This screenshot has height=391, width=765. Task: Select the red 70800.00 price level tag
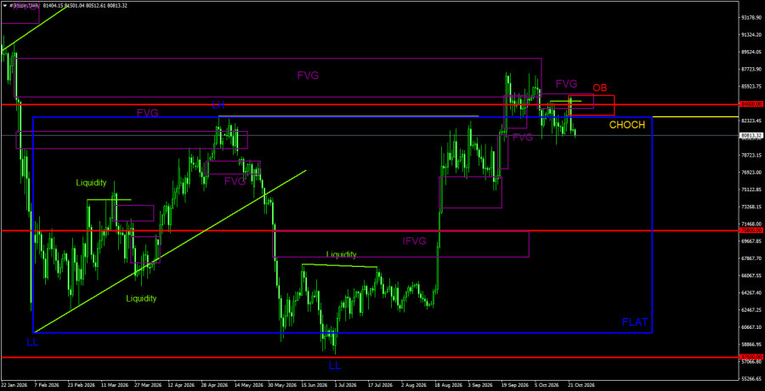tap(751, 230)
